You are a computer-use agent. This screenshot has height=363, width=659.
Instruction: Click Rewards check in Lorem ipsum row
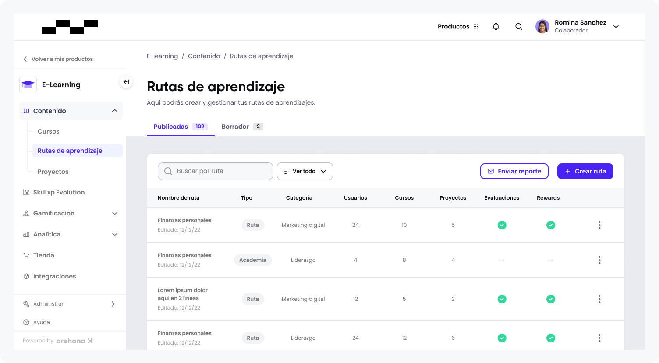click(x=551, y=299)
